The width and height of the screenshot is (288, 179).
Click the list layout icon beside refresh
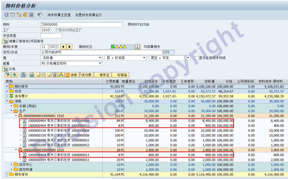coord(13,15)
